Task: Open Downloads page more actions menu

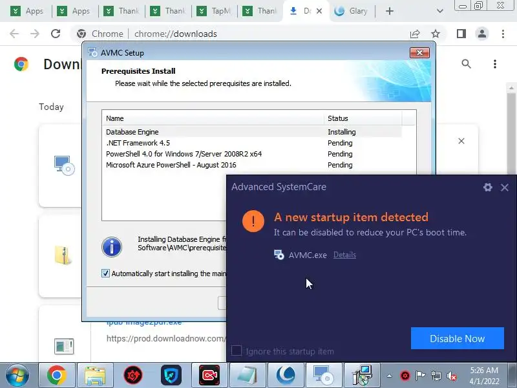Action: pyautogui.click(x=495, y=63)
